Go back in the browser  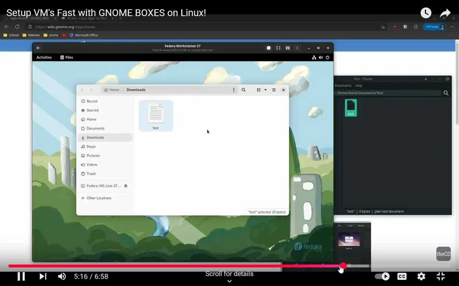click(6, 27)
